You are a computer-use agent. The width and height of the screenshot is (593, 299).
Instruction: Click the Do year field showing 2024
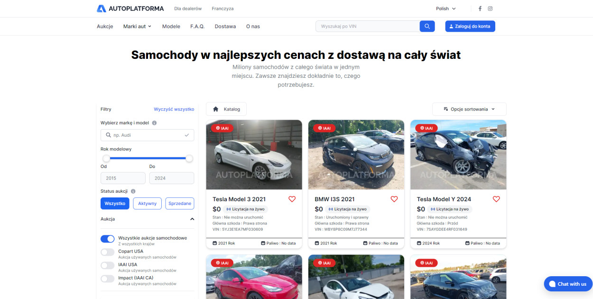(x=172, y=178)
